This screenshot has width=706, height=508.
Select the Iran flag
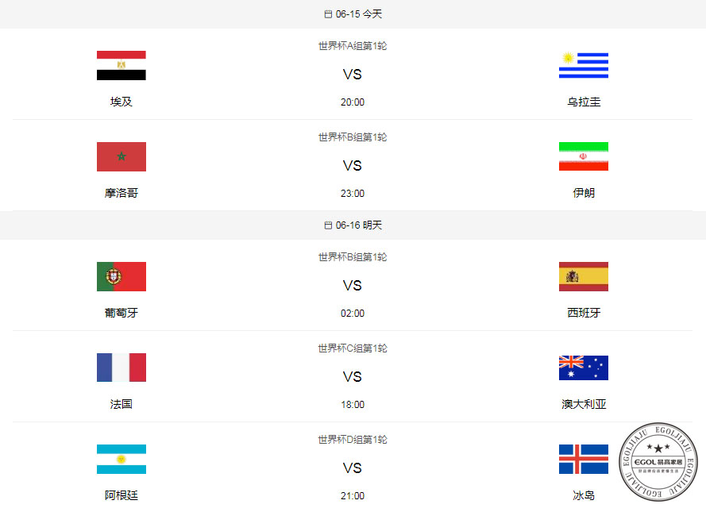coord(584,156)
